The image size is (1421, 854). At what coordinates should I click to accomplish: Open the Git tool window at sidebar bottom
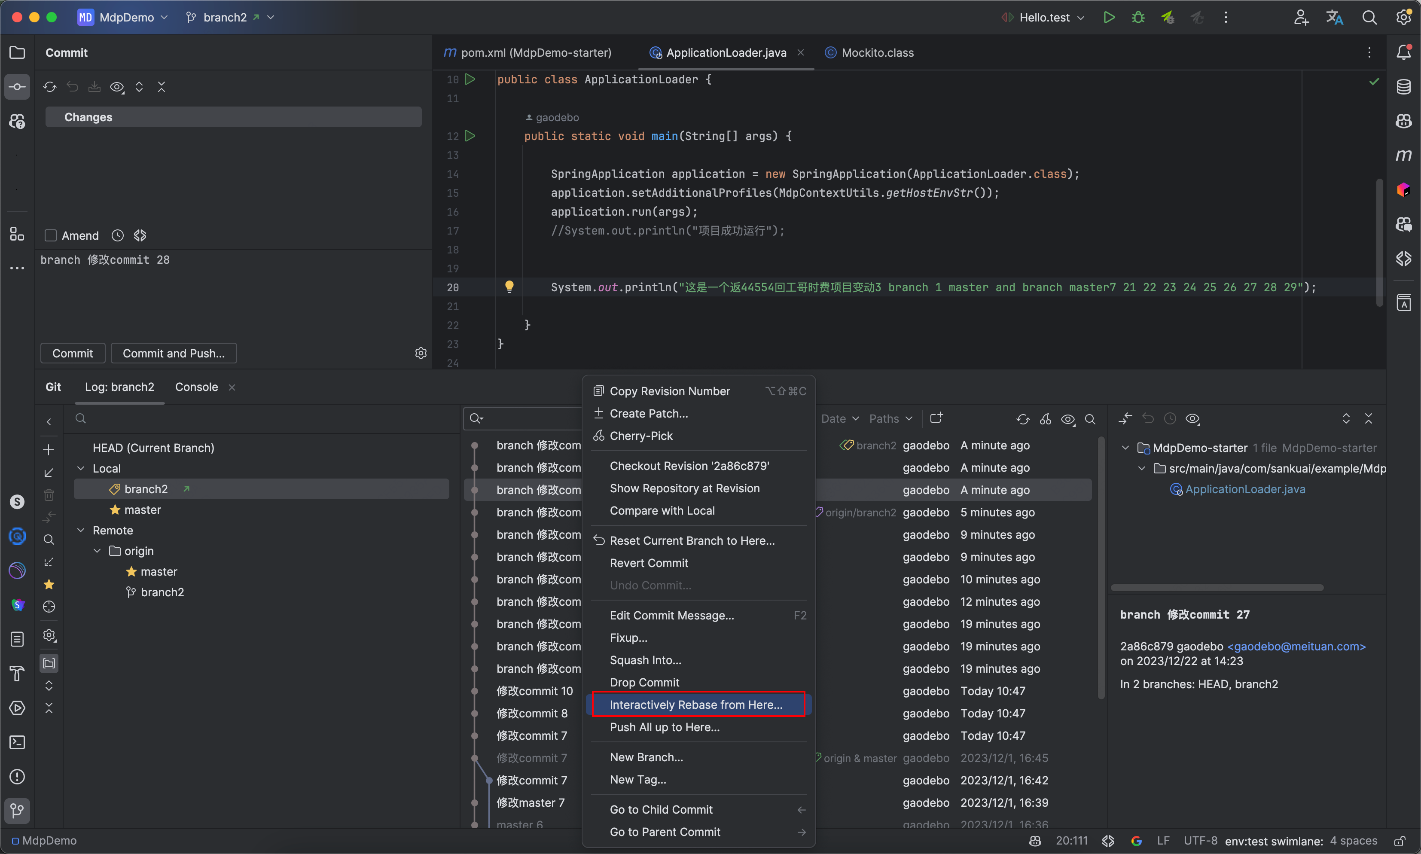pyautogui.click(x=17, y=811)
